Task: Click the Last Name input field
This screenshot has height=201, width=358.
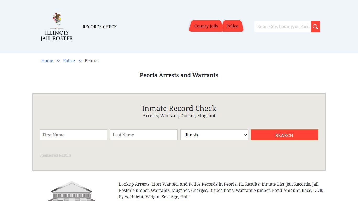Action: (144, 135)
